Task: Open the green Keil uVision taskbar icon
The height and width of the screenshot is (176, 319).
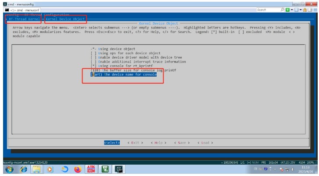Action: [x=105, y=169]
